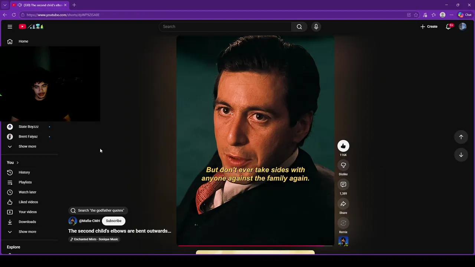
Task: View site information lock icon
Action: click(23, 15)
